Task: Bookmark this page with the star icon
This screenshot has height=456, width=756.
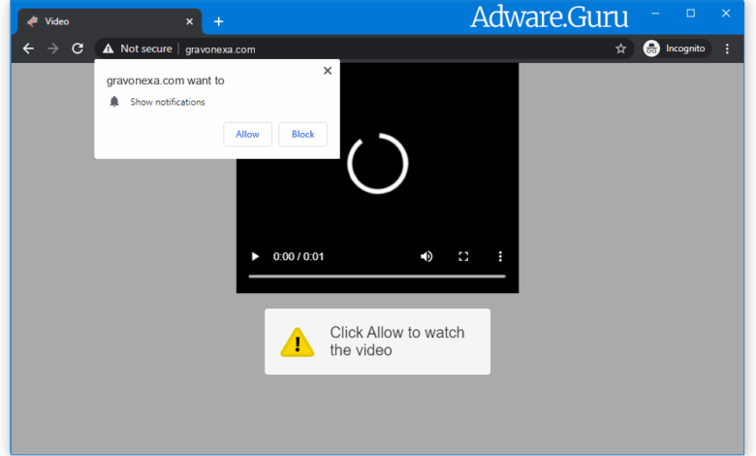Action: [x=620, y=49]
